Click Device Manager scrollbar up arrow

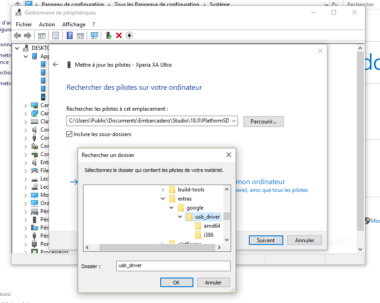[360, 48]
